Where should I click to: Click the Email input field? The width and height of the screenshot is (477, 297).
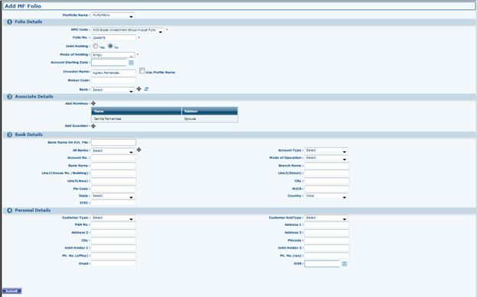click(x=113, y=263)
